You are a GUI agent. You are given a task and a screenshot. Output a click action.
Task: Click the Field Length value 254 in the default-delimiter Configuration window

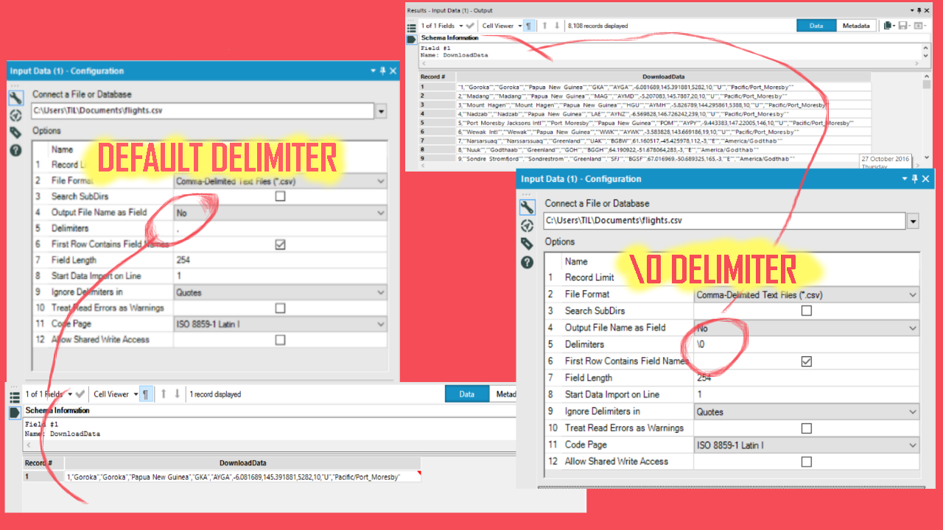tap(280, 260)
